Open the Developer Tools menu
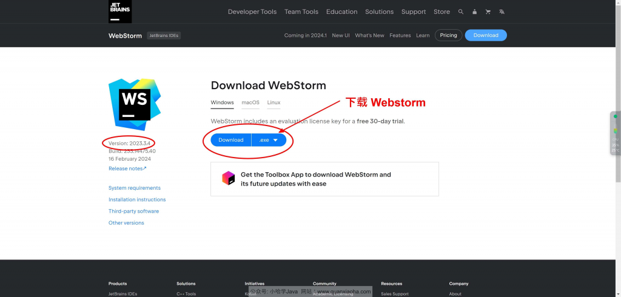Image resolution: width=621 pixels, height=297 pixels. (x=252, y=12)
